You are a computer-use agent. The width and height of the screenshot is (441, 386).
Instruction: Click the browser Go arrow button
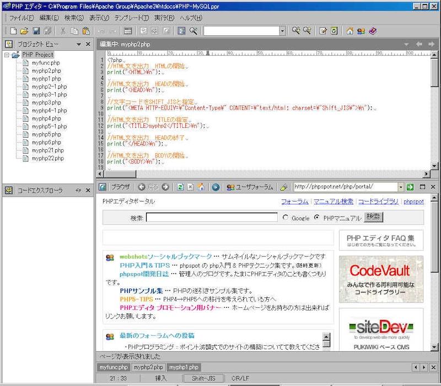[x=410, y=187]
